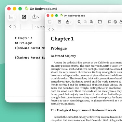122x122 pixels.
Task: Minimize the back window with yellow button
Action: (x=15, y=9)
